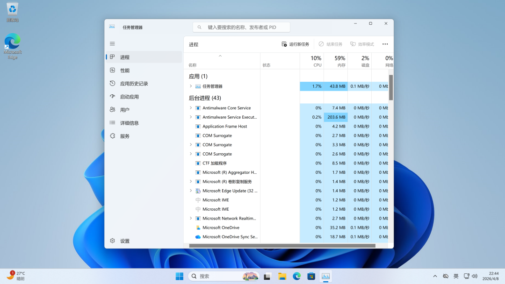Click Run new task (运行新任务)
Image resolution: width=505 pixels, height=284 pixels.
tap(296, 44)
